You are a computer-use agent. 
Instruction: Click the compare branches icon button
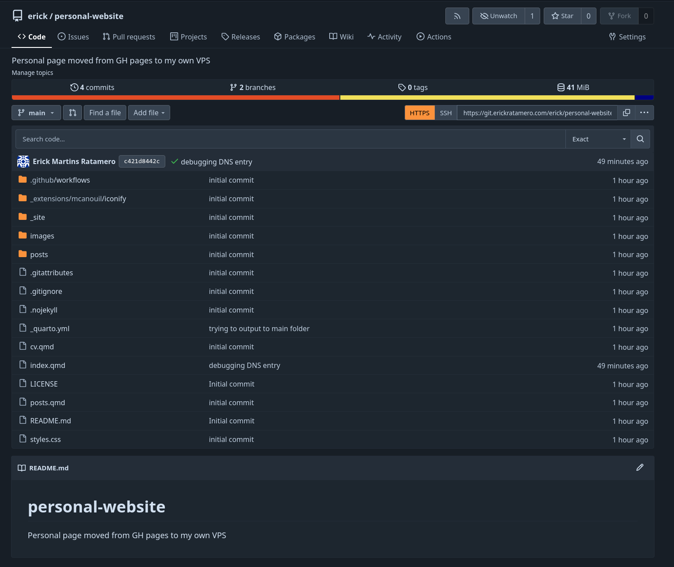click(73, 113)
